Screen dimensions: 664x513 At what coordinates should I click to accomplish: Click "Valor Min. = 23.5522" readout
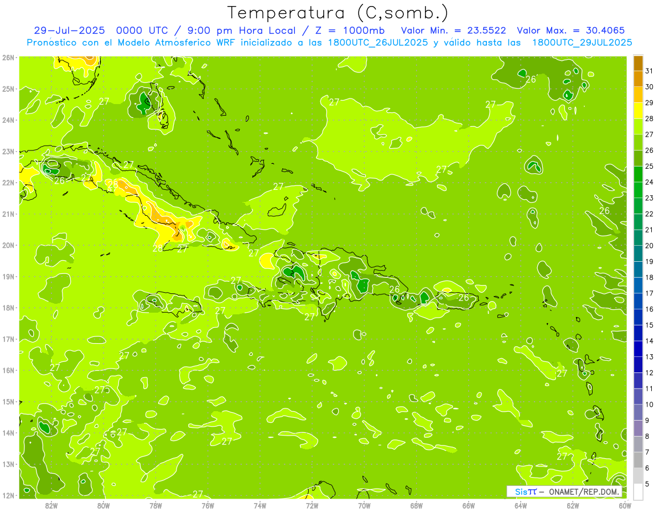click(453, 30)
